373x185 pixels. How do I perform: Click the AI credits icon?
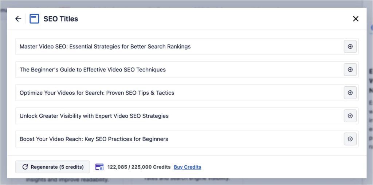coord(99,167)
